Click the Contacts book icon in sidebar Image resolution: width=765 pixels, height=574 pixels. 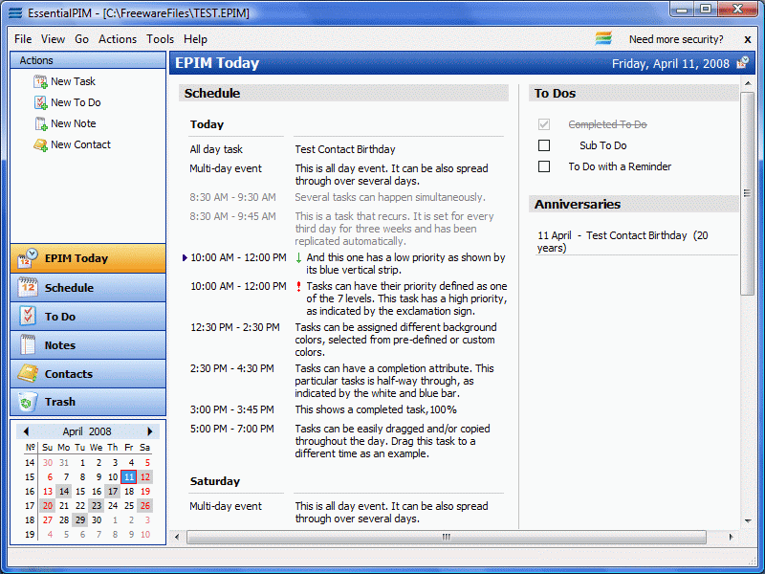28,374
